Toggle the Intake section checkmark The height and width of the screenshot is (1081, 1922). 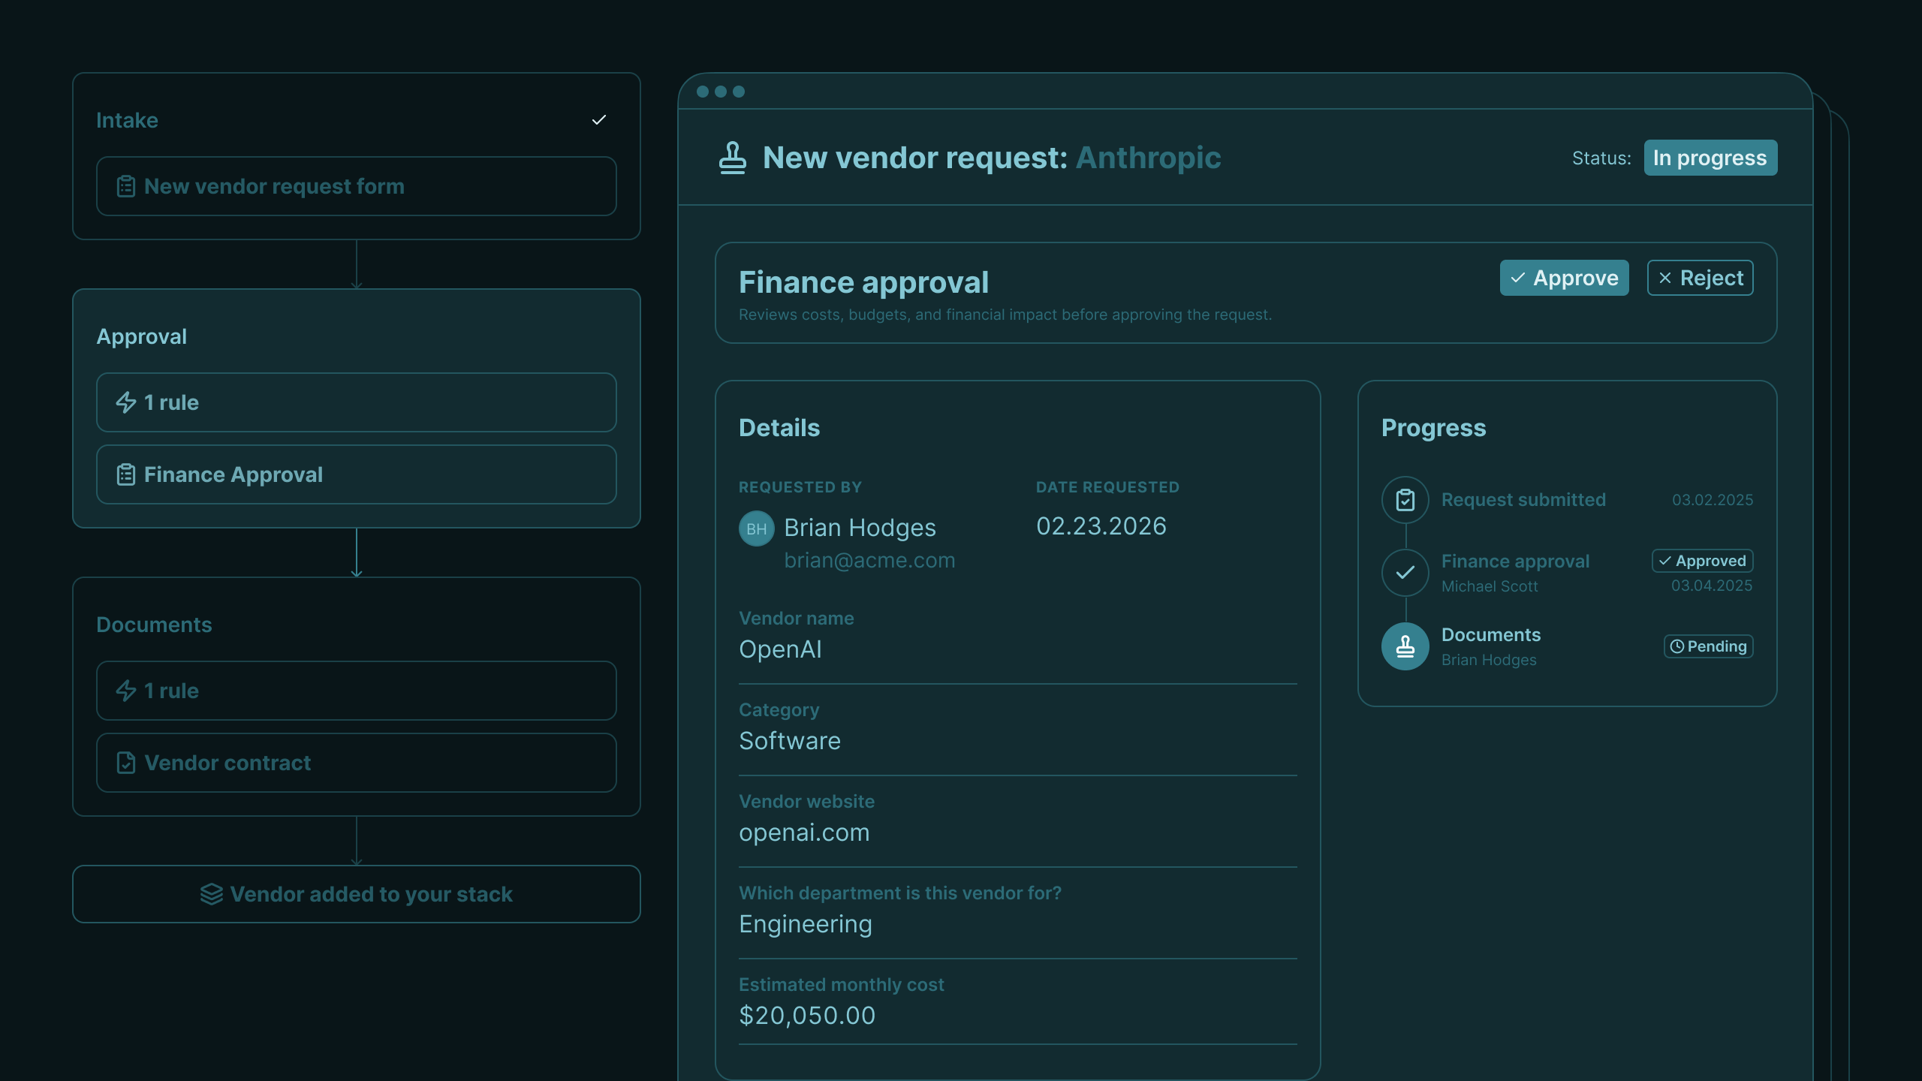598,120
